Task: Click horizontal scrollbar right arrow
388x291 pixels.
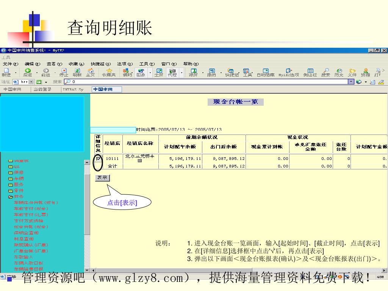Action: tap(384, 271)
